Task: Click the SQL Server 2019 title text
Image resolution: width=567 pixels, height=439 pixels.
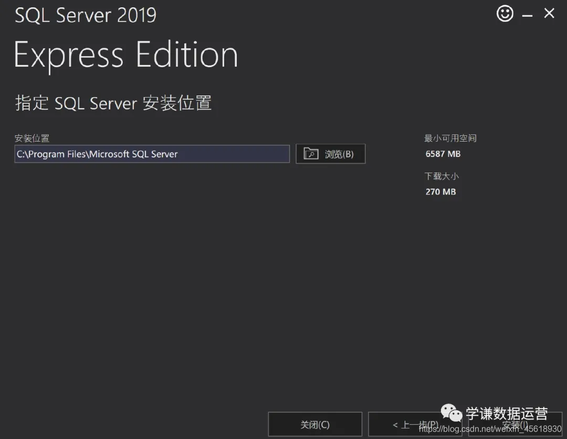Action: click(x=86, y=16)
